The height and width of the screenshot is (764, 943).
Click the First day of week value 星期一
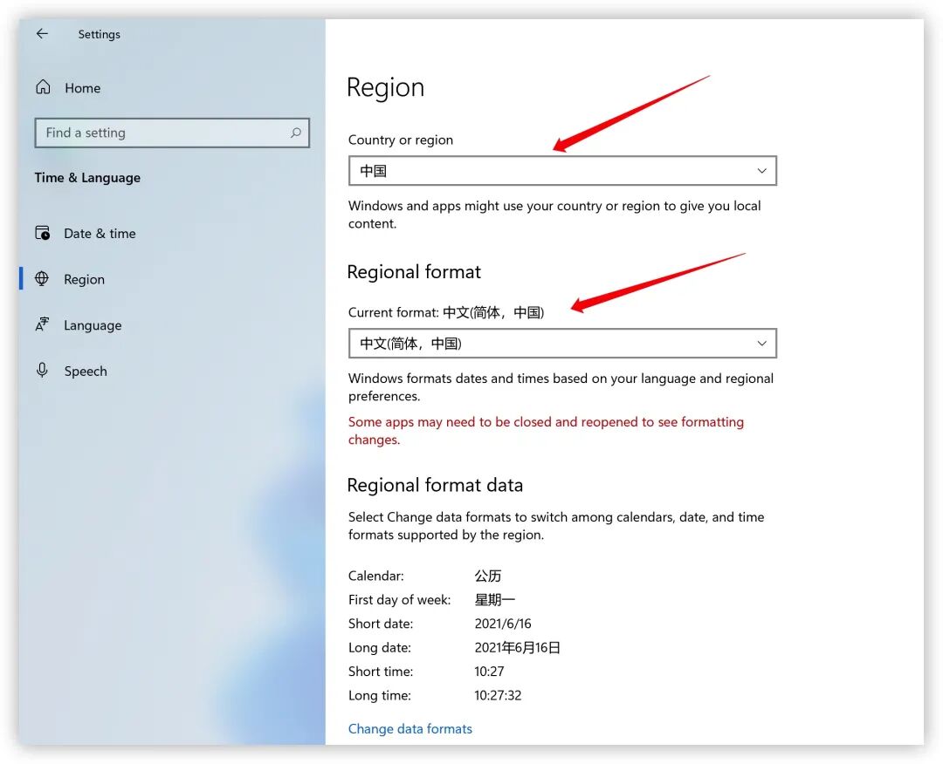pos(494,599)
